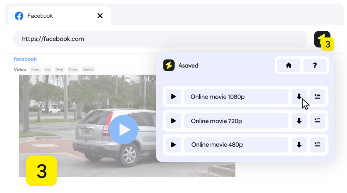
Task: Click the 4saved extension icon in toolbar
Action: pos(322,39)
